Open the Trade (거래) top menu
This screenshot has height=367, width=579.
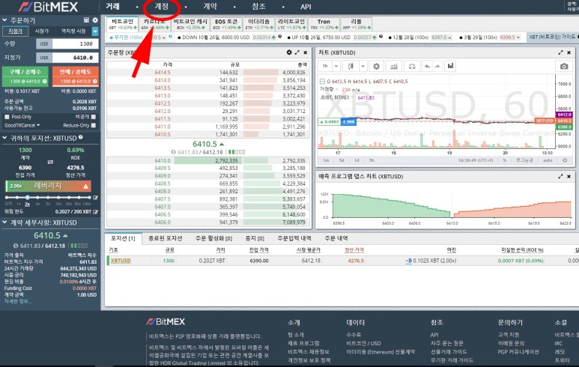[x=112, y=6]
